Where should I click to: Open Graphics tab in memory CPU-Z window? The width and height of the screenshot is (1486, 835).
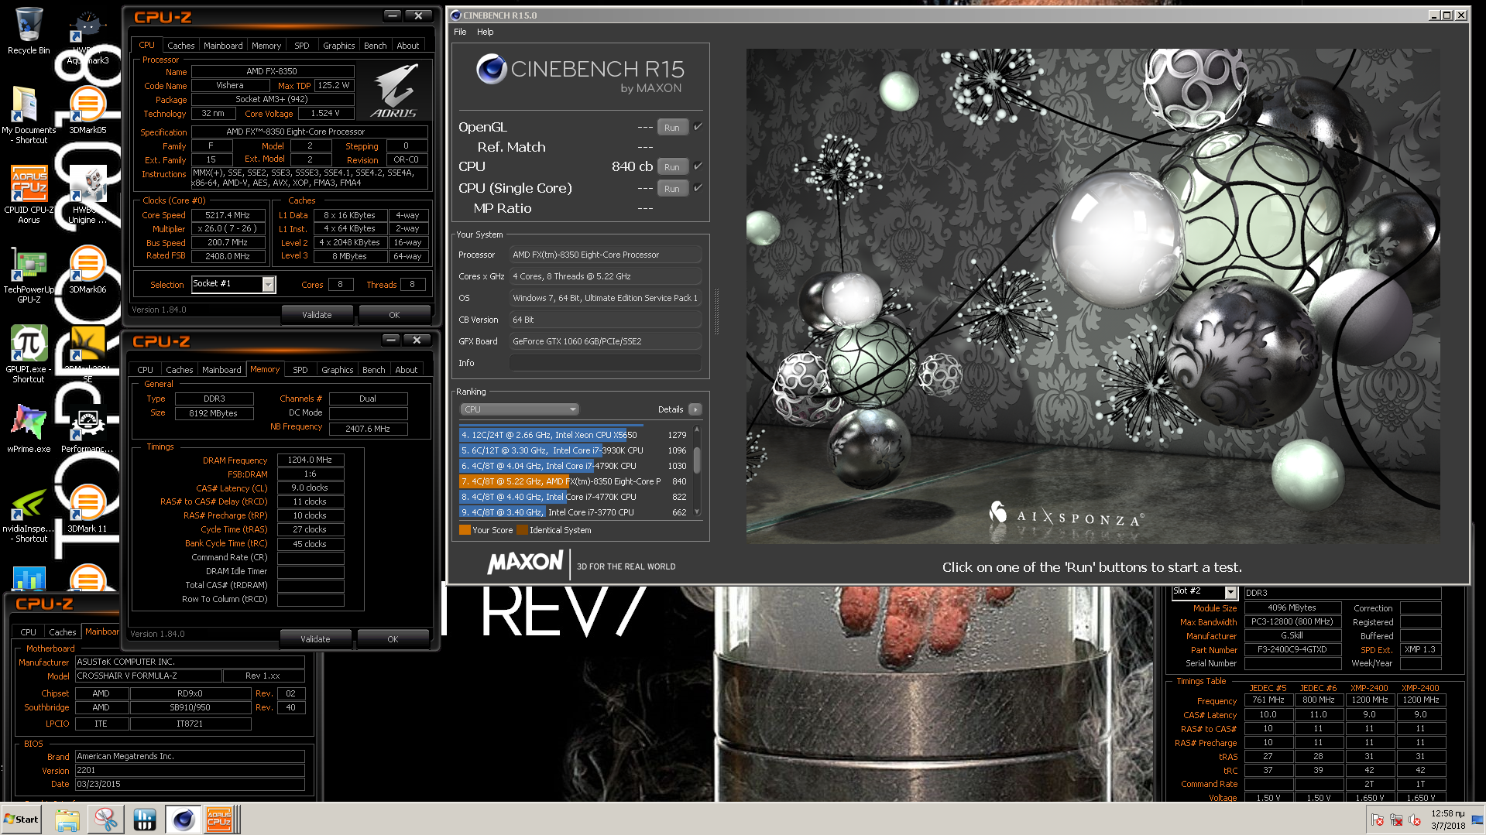click(x=338, y=370)
